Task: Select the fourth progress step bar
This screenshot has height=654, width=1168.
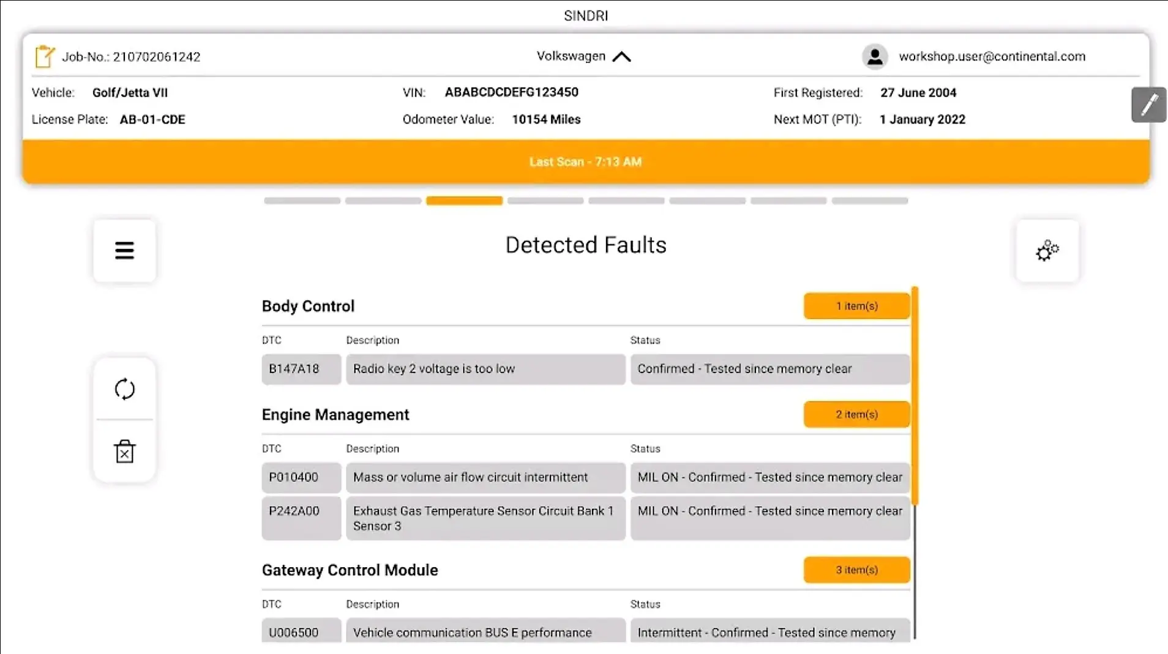Action: [545, 201]
